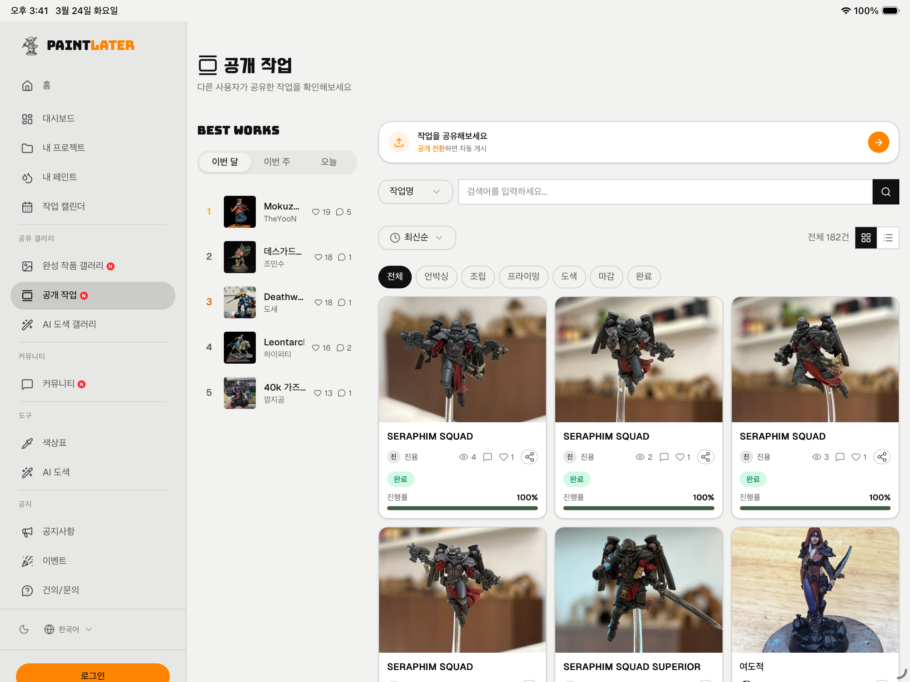
Task: Share the second SERAPHIM SQUAD card
Action: [x=705, y=457]
